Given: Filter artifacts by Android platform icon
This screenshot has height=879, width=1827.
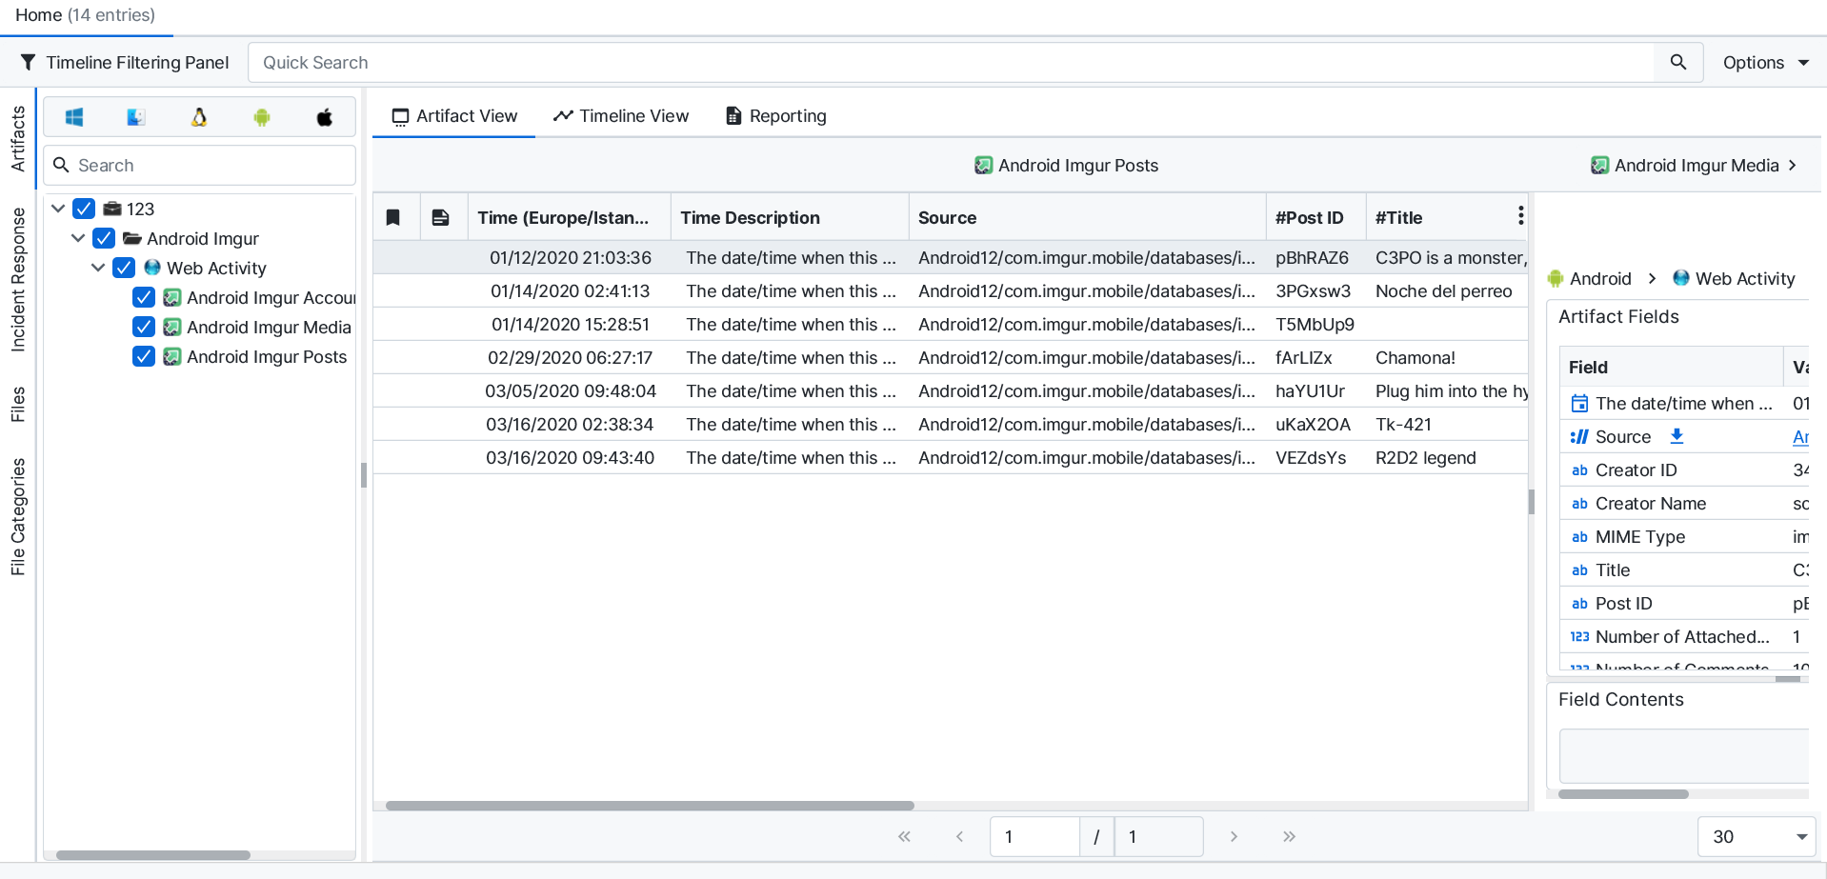Looking at the screenshot, I should [262, 117].
